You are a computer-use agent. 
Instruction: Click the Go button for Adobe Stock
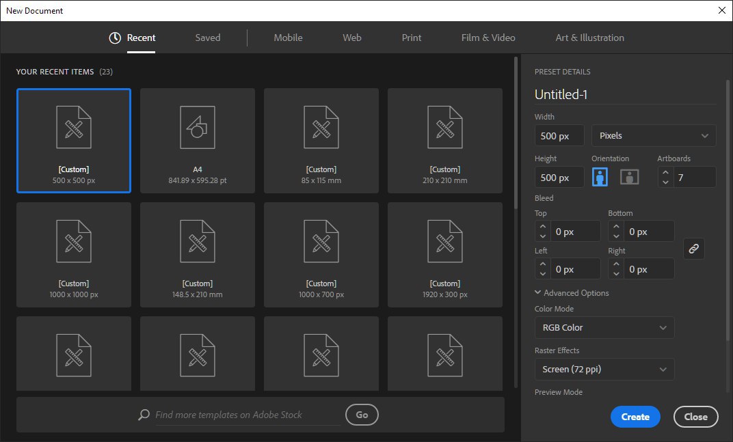tap(362, 415)
